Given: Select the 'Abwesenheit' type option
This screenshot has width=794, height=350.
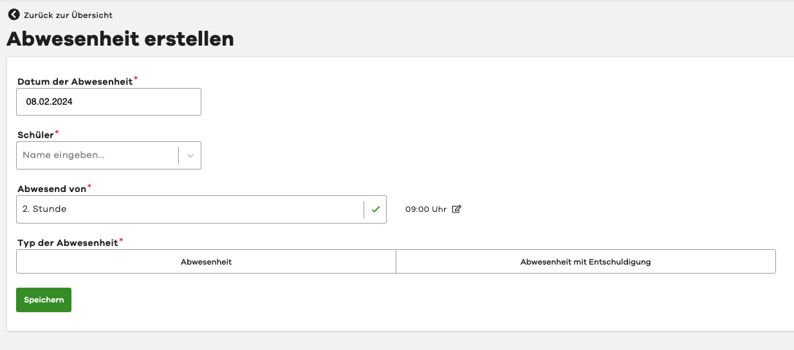Looking at the screenshot, I should (206, 262).
